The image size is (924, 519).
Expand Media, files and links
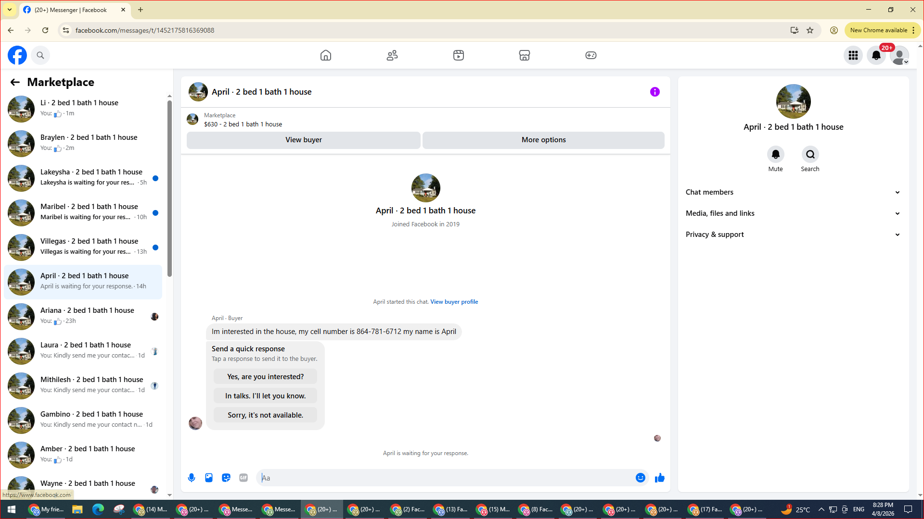[793, 213]
